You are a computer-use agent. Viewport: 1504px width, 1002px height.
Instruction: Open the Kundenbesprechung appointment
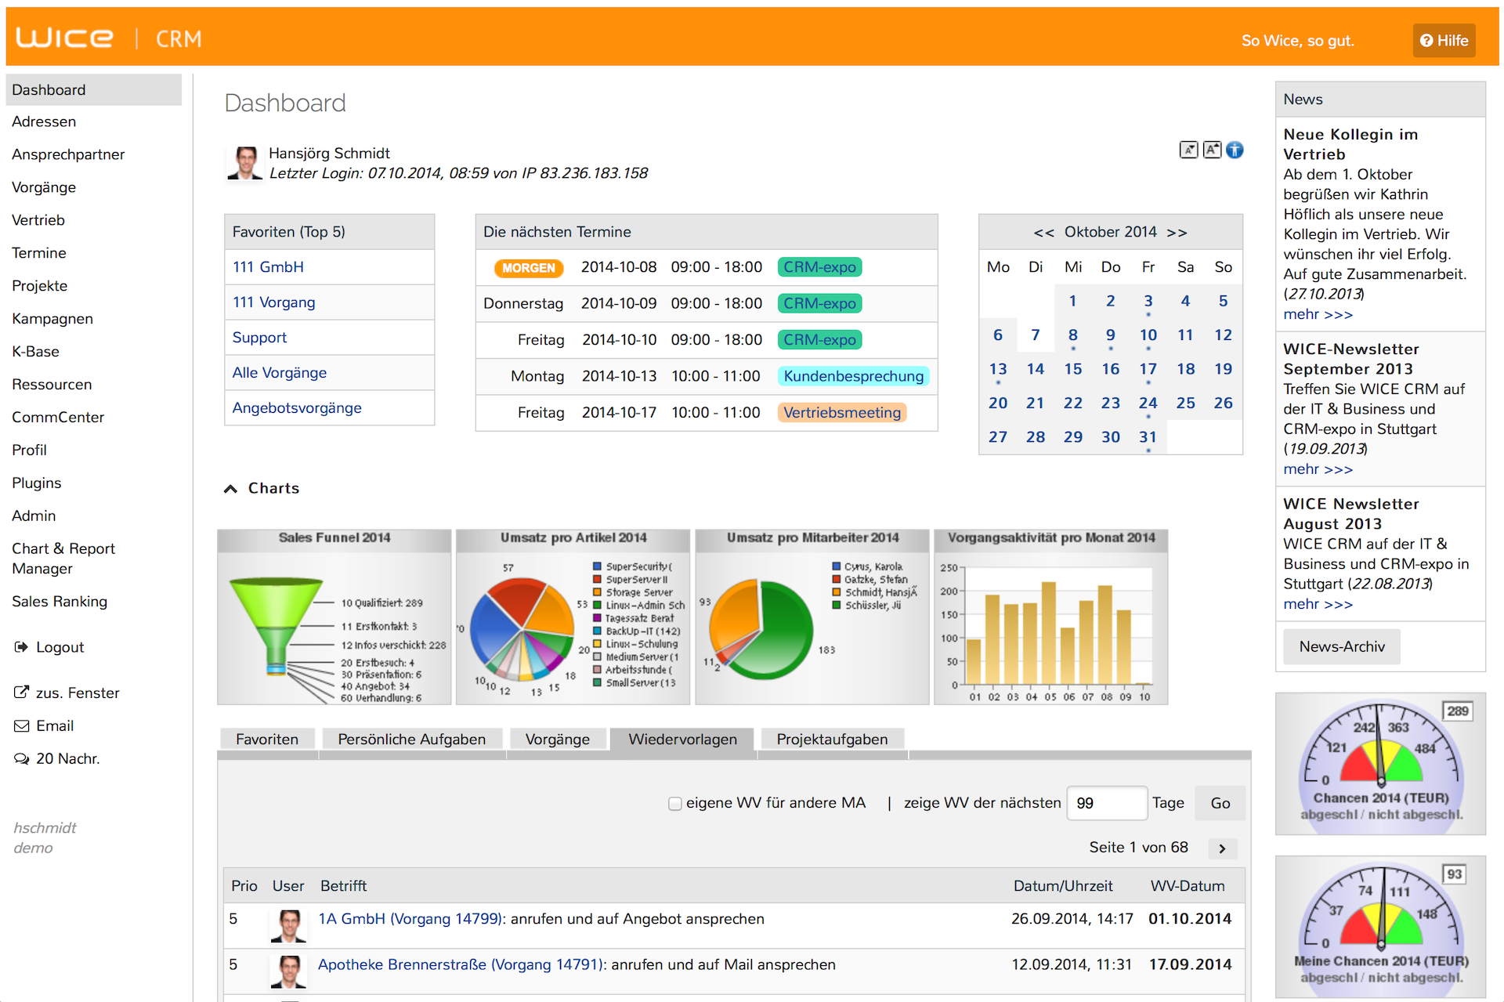(854, 376)
